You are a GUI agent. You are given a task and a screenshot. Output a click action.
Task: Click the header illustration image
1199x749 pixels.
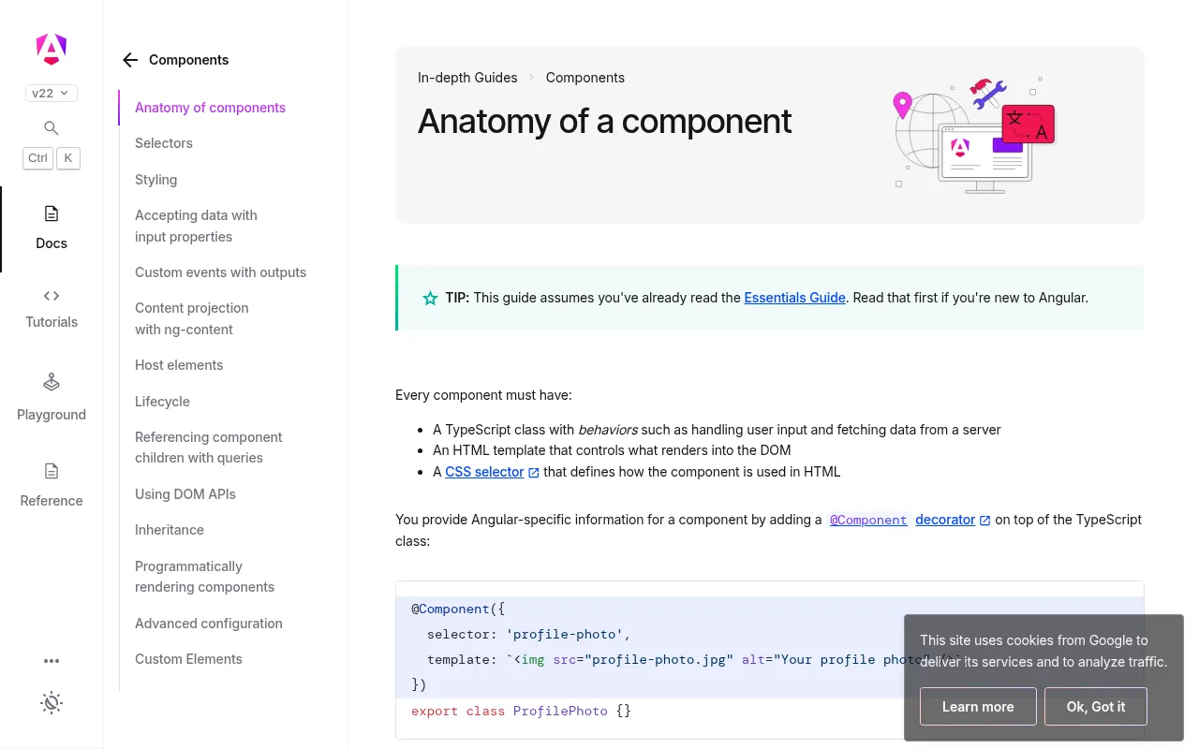[974, 135]
